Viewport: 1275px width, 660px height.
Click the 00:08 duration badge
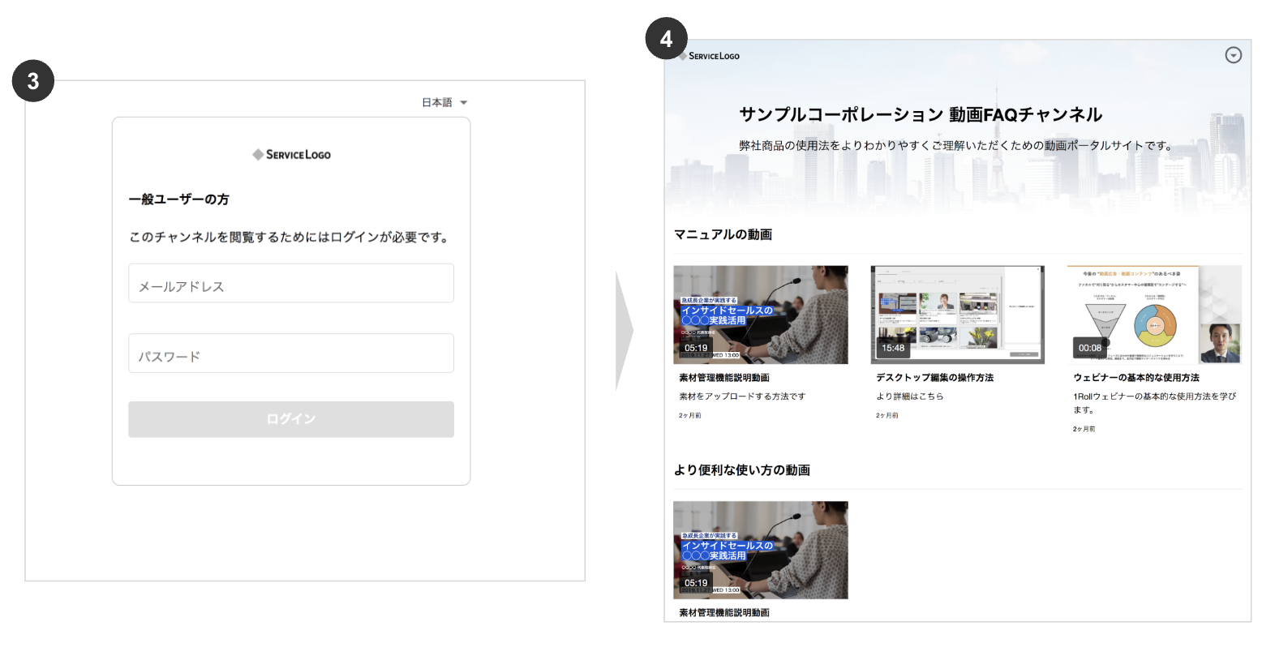coord(1090,348)
